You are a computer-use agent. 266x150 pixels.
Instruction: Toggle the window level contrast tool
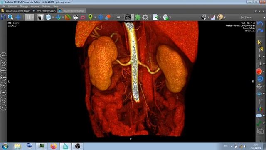tap(41, 17)
